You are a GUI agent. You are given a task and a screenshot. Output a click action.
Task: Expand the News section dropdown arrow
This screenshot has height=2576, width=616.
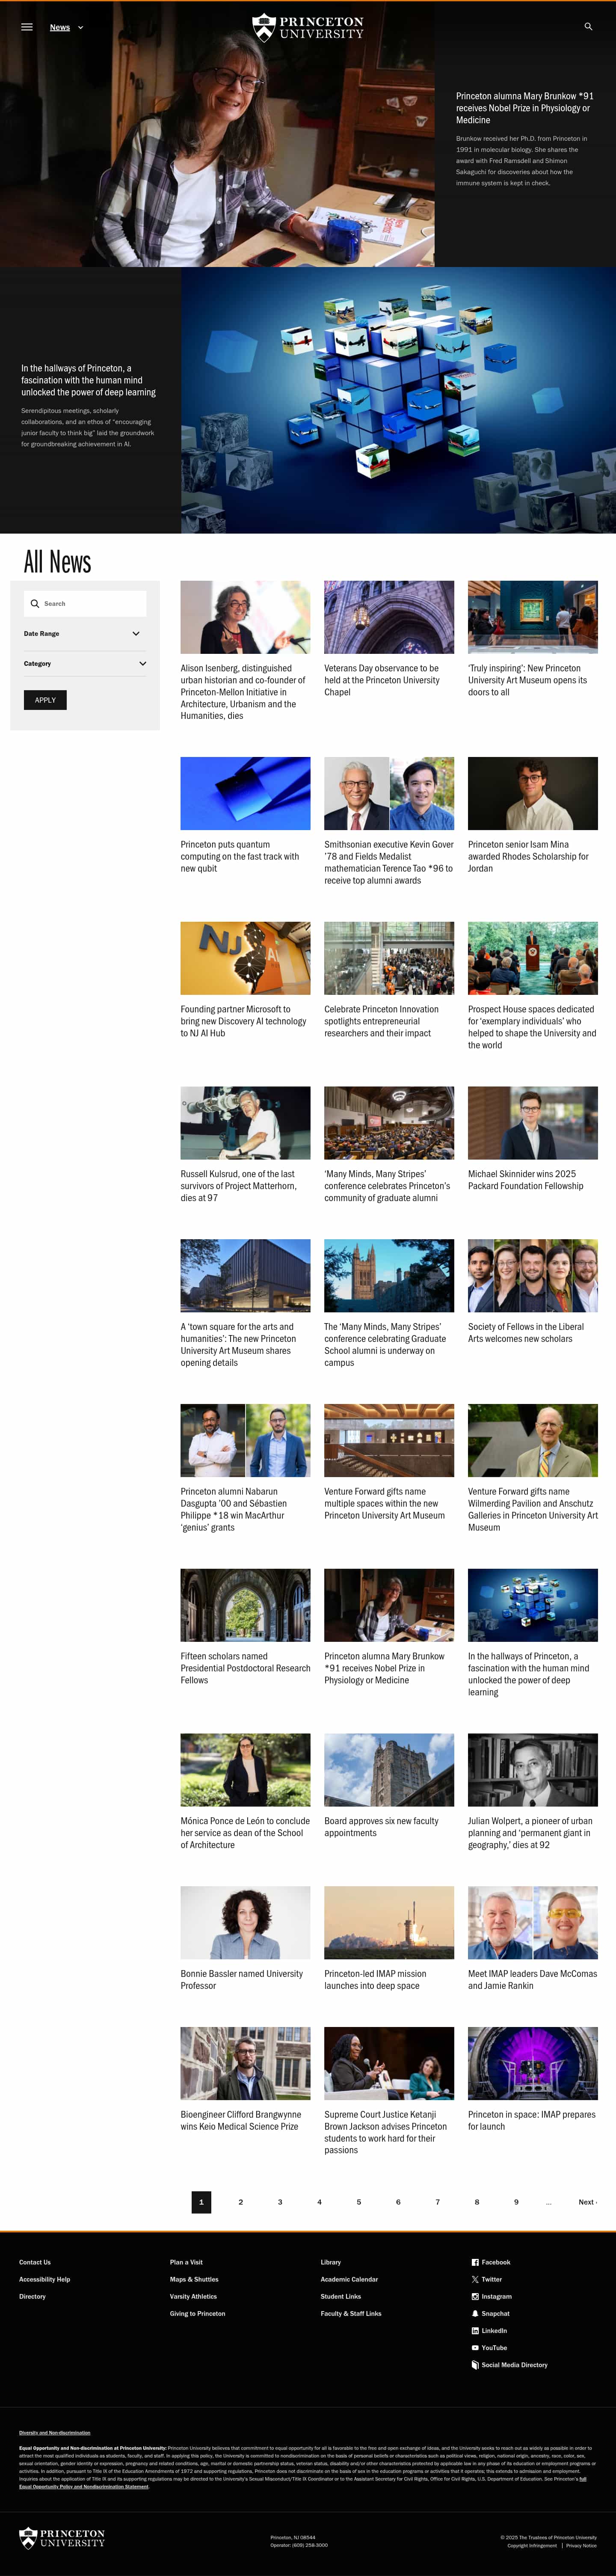tap(80, 28)
